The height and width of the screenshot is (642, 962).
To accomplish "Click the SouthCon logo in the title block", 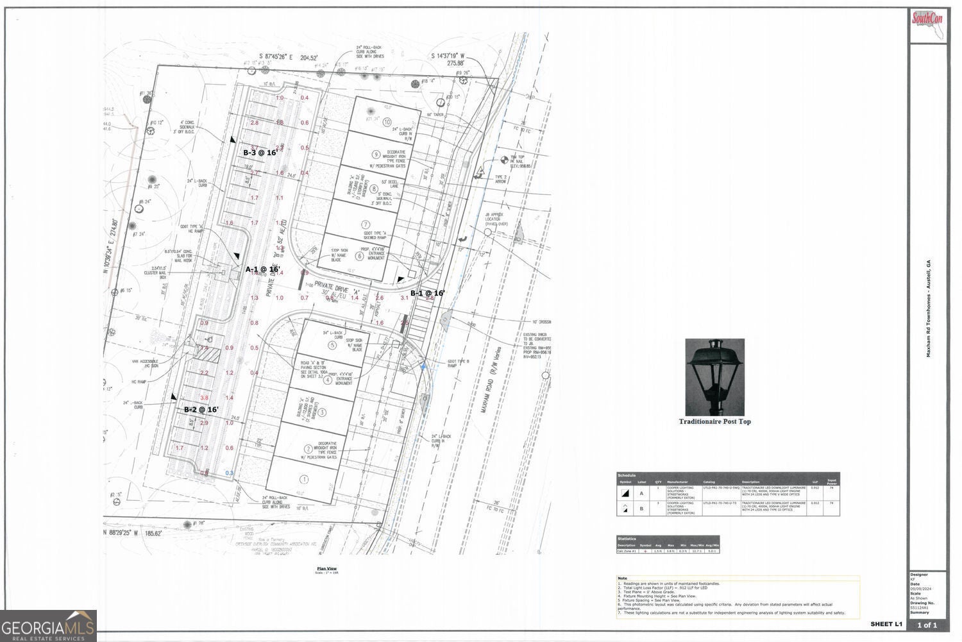I will click(x=927, y=19).
